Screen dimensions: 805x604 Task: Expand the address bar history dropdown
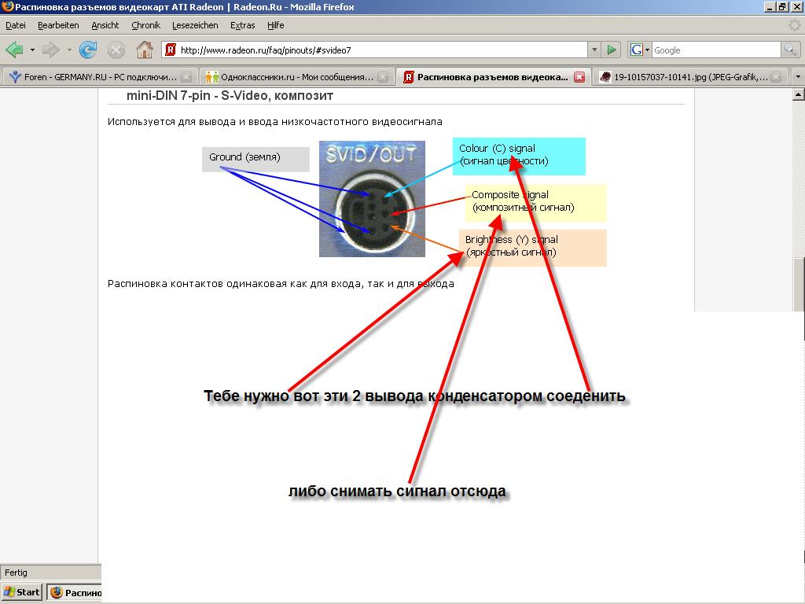[594, 50]
